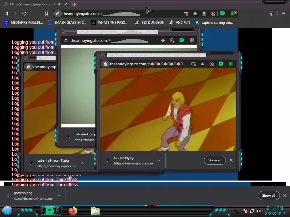Open the volume speaker tray icon
The image size is (290, 217).
tap(259, 211)
